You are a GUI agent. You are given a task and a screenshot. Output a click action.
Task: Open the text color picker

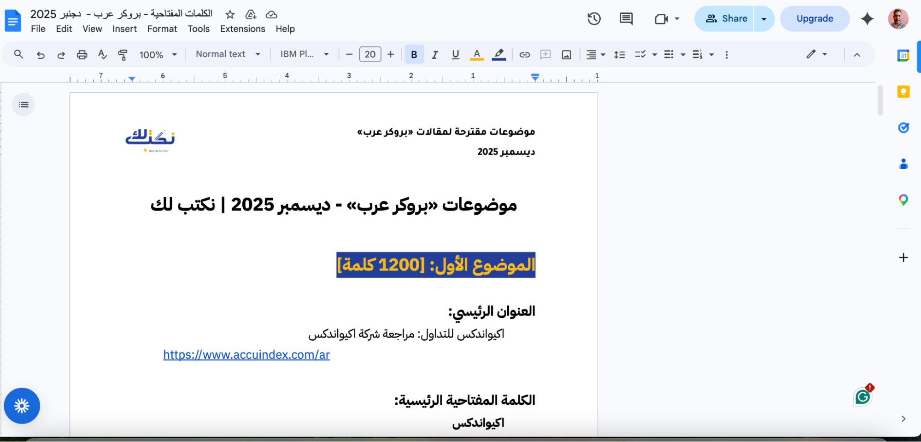coord(477,55)
